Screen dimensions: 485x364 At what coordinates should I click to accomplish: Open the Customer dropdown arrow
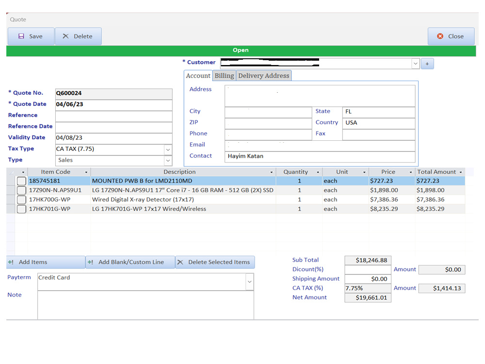click(x=416, y=64)
